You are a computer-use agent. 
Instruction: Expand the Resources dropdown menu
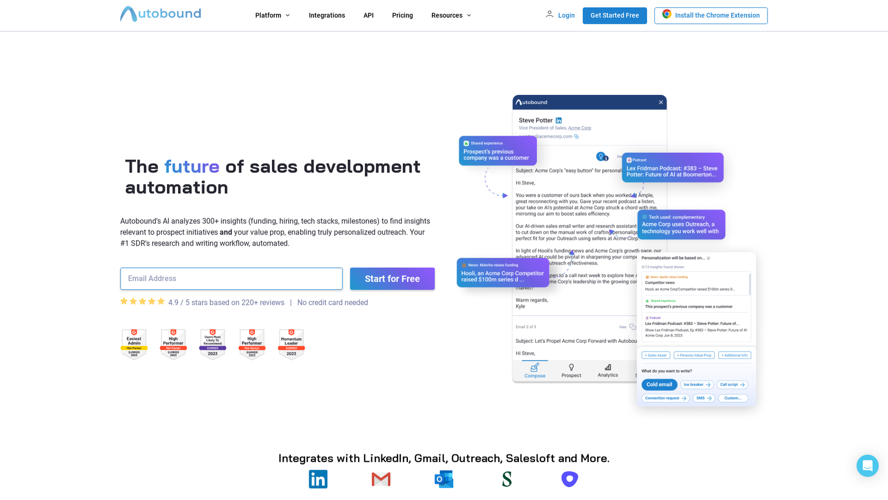(451, 16)
